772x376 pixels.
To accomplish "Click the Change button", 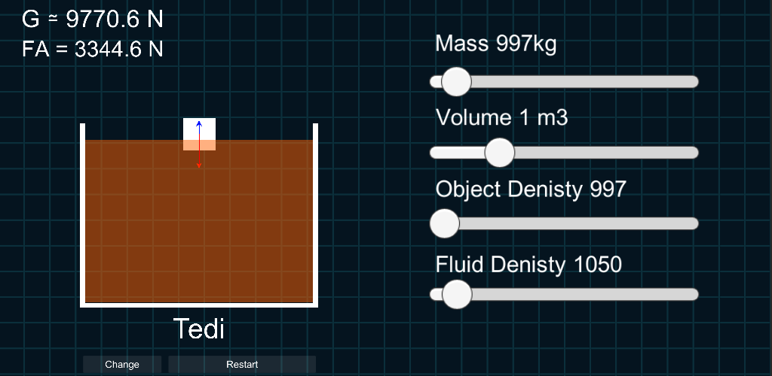I will pos(121,365).
